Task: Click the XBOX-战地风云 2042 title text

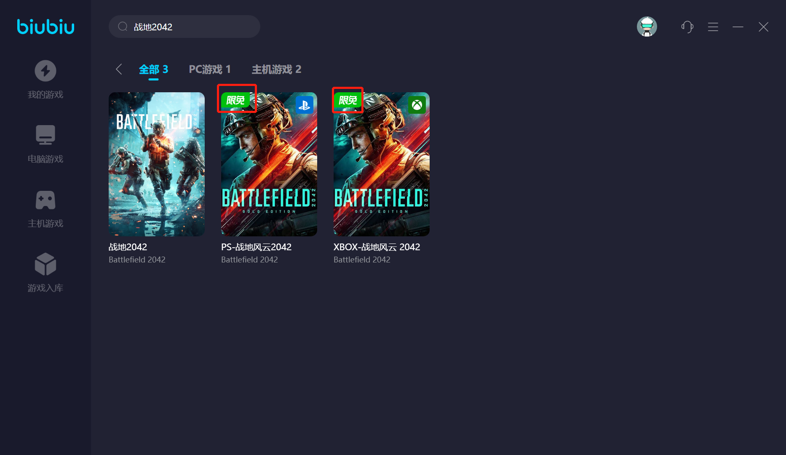Action: pos(377,247)
